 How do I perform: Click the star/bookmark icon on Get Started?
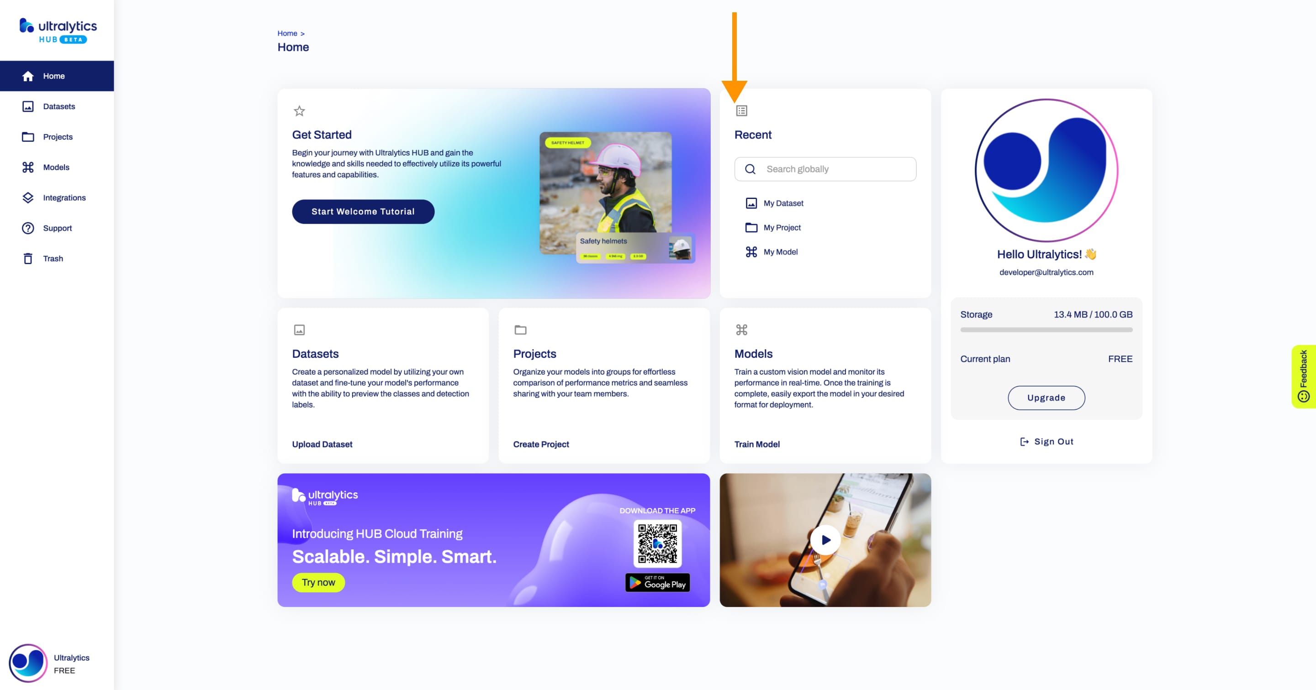pos(299,110)
